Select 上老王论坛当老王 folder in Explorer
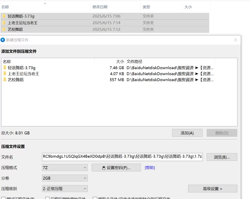This screenshot has height=199, width=250. pos(105,23)
